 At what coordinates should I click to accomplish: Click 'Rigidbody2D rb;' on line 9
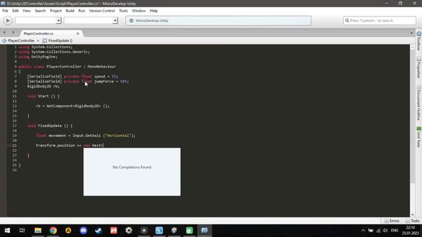click(x=43, y=86)
